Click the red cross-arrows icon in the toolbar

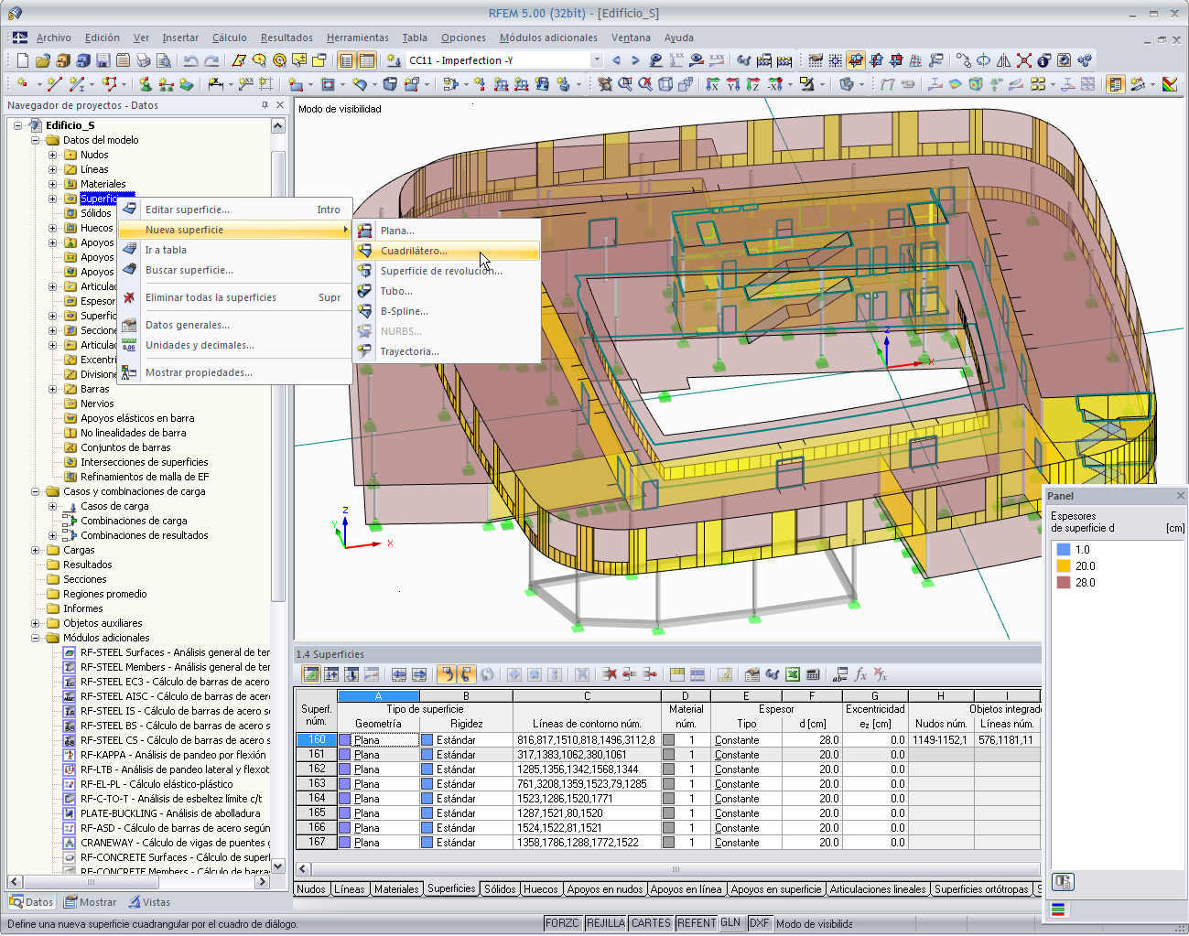click(x=1024, y=60)
